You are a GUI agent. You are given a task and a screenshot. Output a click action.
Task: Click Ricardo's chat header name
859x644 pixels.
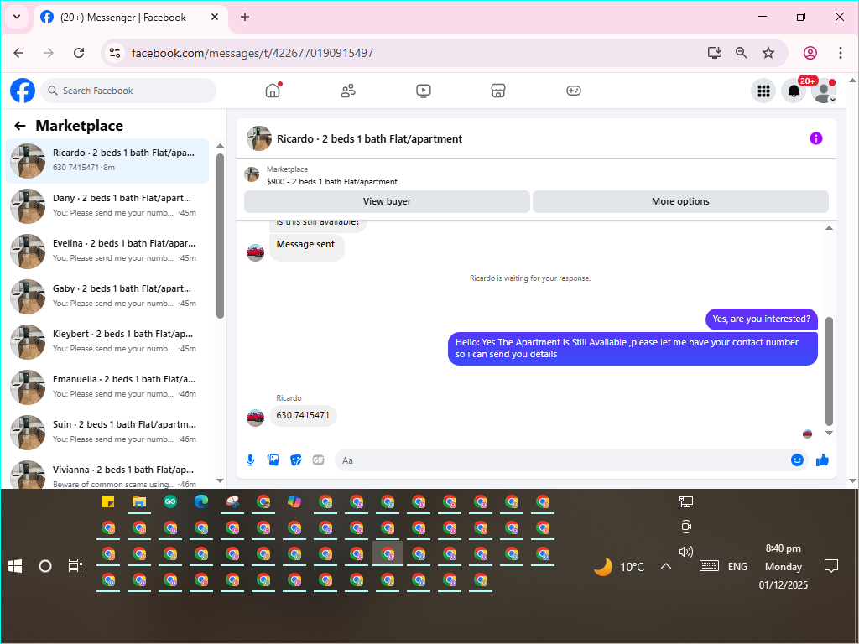[369, 139]
